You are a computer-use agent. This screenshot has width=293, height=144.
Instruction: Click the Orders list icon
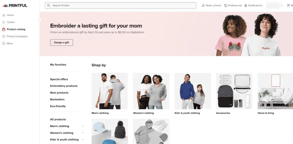(4, 22)
